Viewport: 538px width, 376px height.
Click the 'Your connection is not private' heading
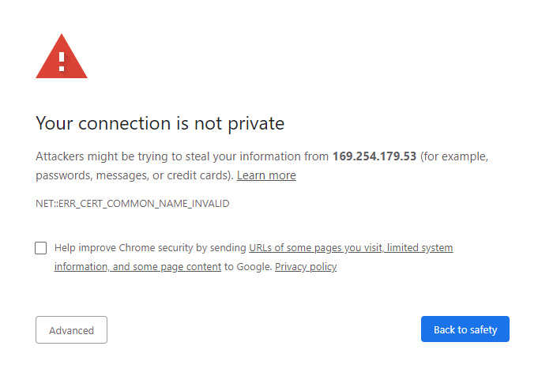(x=160, y=123)
